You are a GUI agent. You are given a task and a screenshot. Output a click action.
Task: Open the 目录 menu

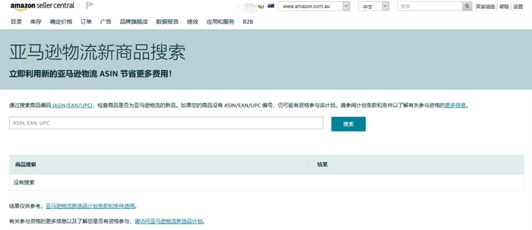(17, 22)
